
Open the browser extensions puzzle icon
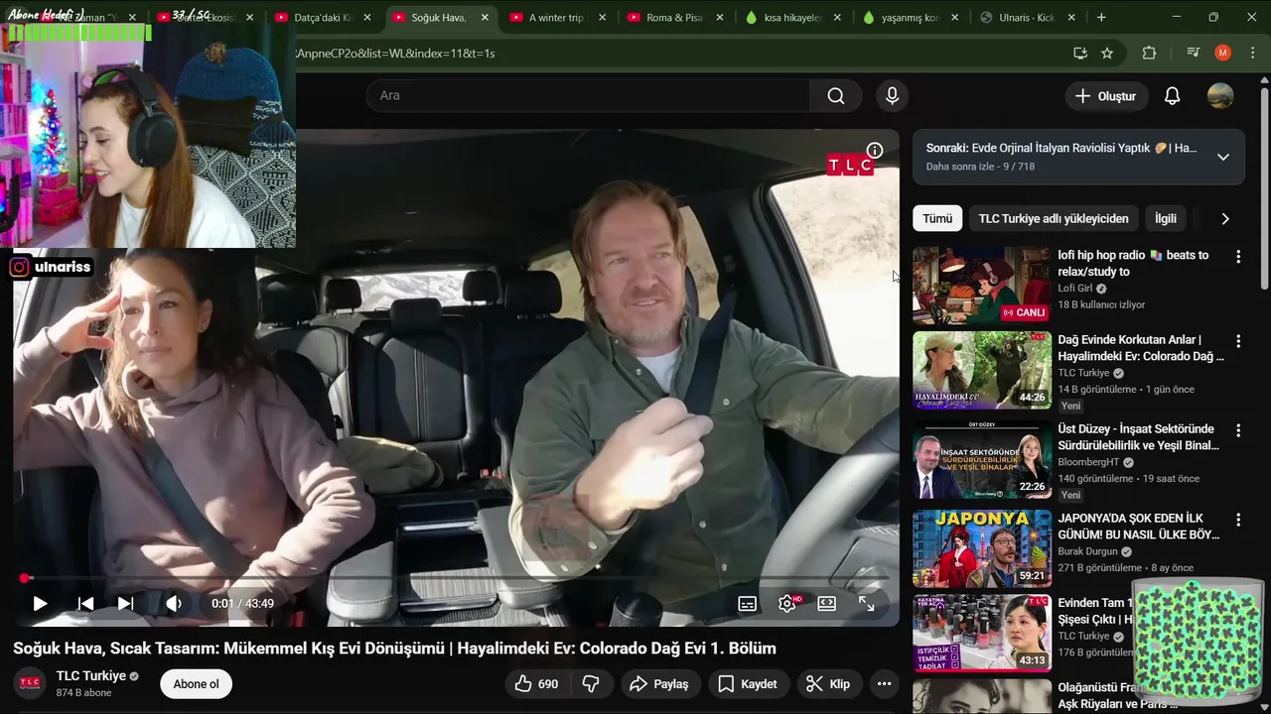(x=1150, y=53)
